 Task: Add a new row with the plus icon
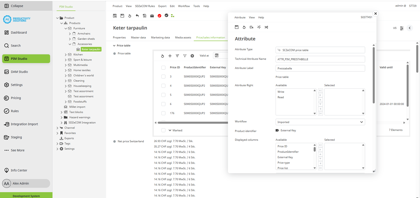[170, 55]
